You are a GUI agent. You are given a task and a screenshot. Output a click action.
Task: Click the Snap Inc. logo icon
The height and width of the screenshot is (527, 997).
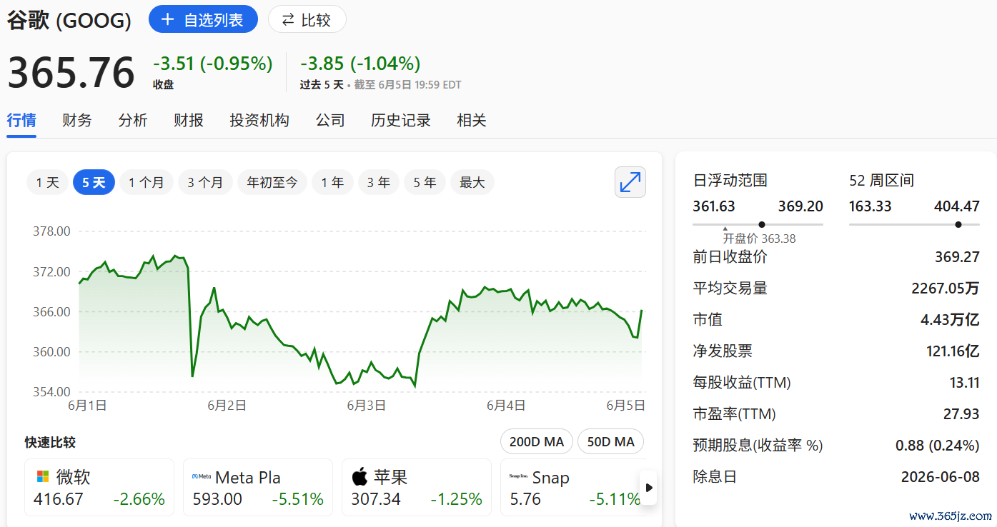click(518, 476)
